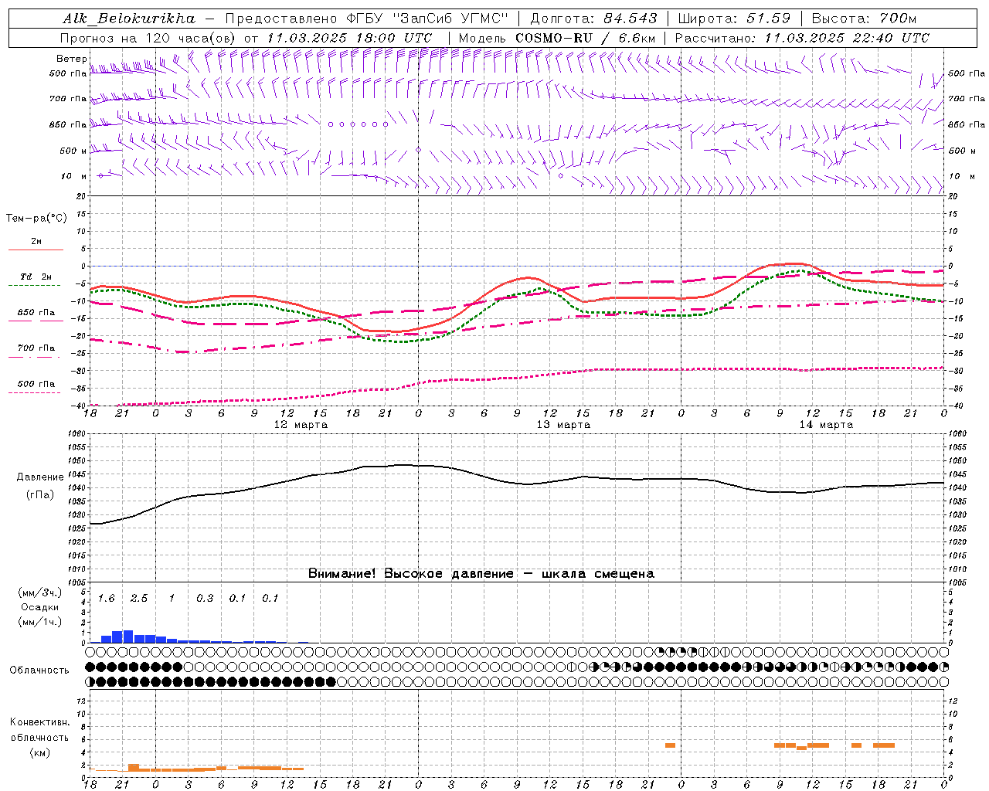Viewport: 989px width, 791px height.
Task: Click the 2.5 precipitation total value
Action: point(139,599)
